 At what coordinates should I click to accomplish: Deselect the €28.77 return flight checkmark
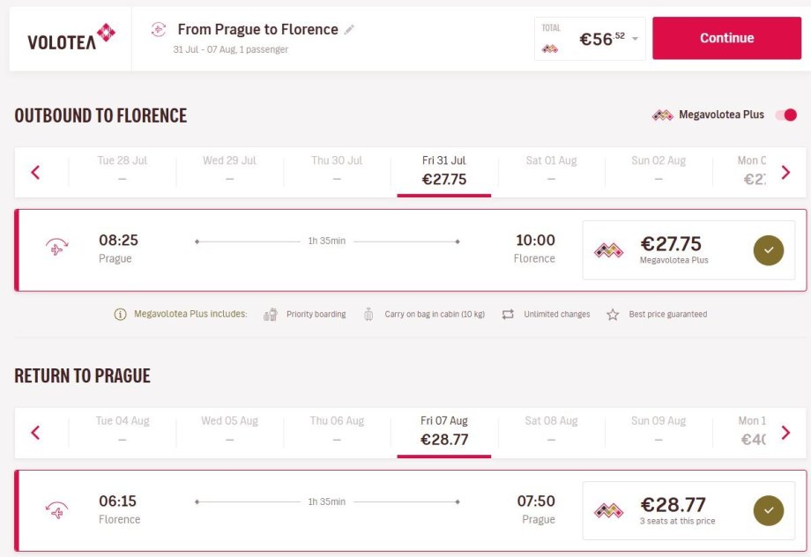(x=768, y=510)
